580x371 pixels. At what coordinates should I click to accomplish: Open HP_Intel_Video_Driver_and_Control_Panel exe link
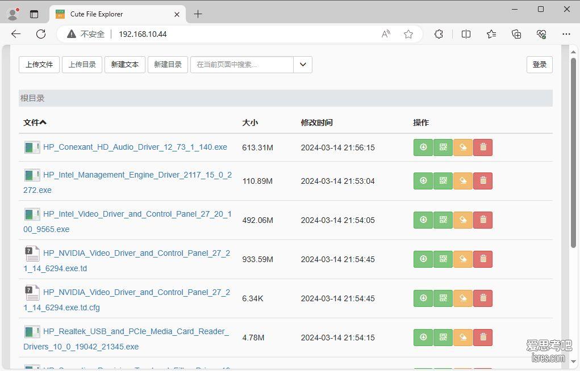128,221
